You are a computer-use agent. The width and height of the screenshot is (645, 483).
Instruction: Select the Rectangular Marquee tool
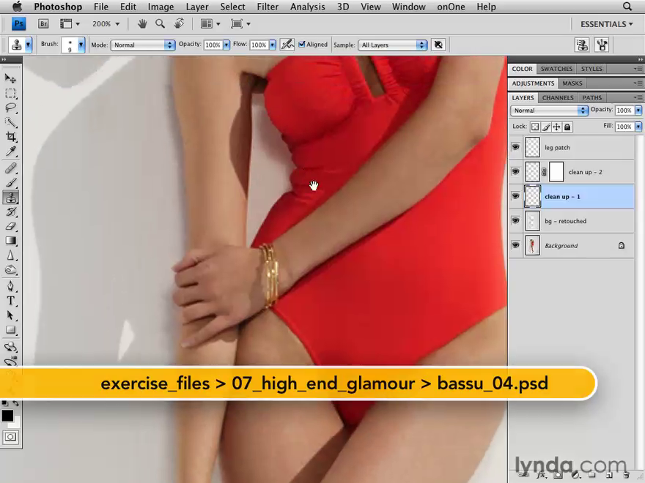[11, 93]
